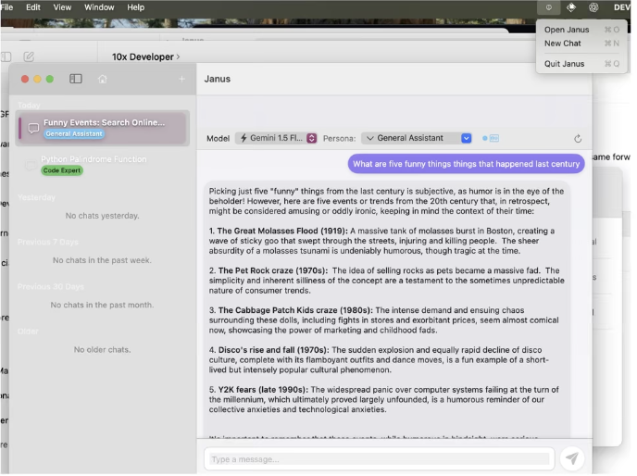Click the No chats yesterday text
Screen dimensions: 637x476
tap(103, 216)
